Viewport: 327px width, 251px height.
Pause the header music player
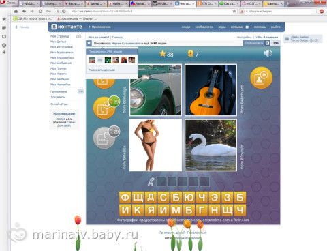247,27
